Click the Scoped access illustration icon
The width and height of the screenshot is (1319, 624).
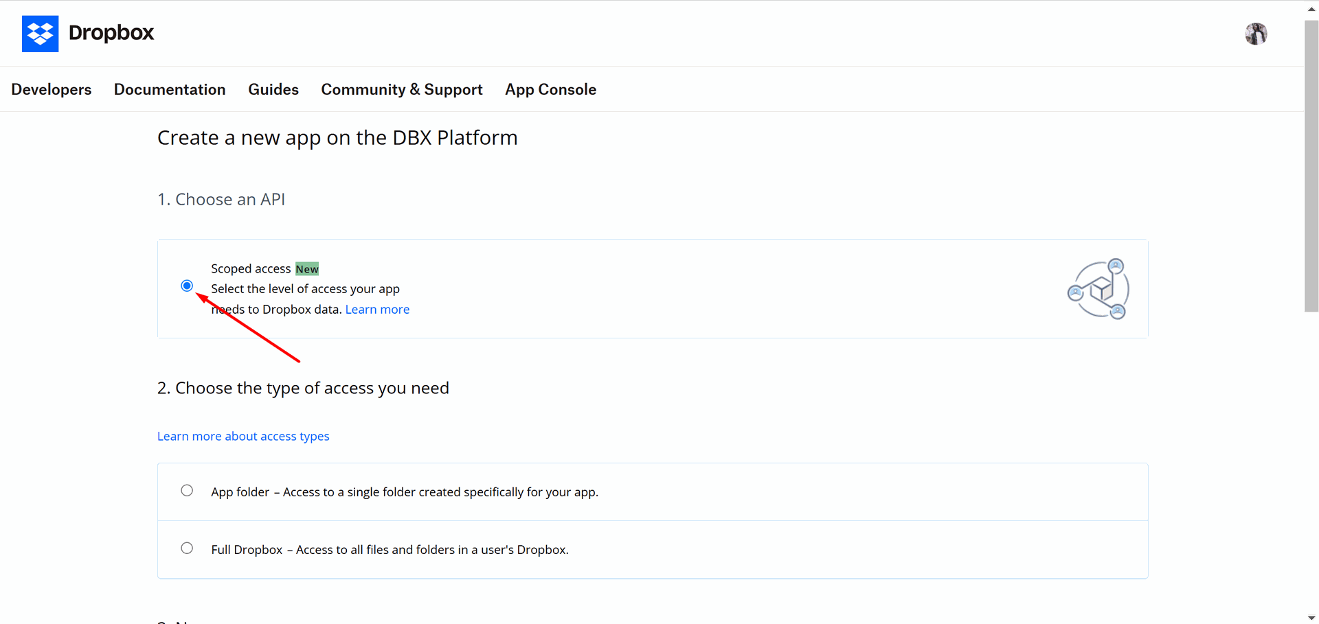(x=1098, y=289)
